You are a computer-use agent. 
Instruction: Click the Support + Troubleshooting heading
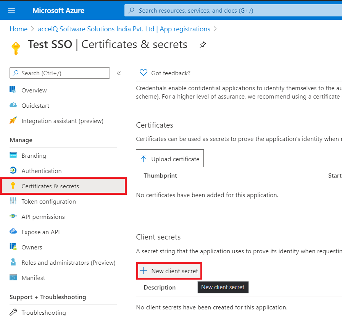[x=48, y=297]
